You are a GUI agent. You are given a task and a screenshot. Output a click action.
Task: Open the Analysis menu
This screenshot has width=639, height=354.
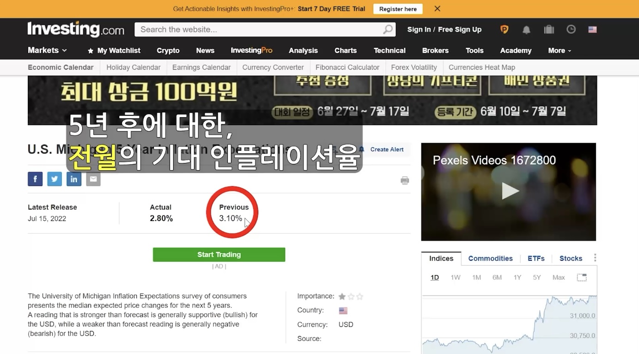303,50
